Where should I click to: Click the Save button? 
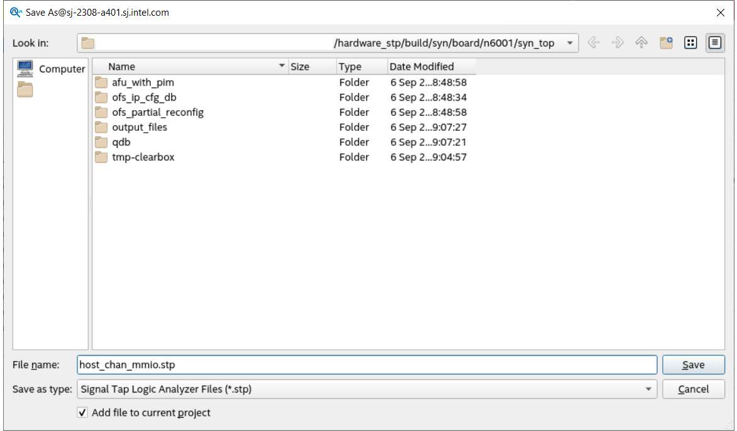(693, 365)
